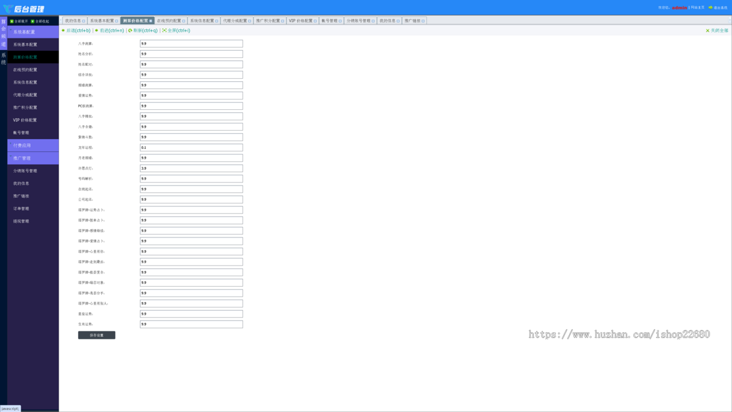
Task: Close the 代理分成配置 tab icon
Action: [249, 21]
